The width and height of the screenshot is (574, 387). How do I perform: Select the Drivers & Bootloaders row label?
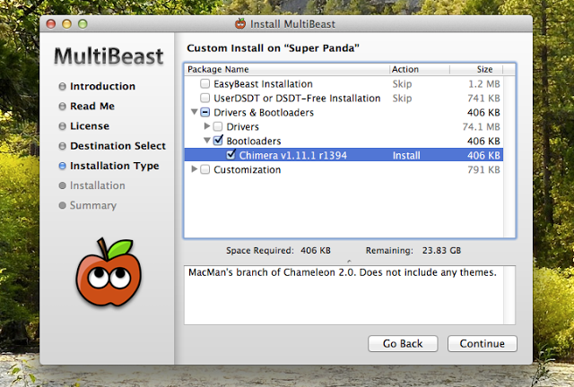click(x=264, y=112)
